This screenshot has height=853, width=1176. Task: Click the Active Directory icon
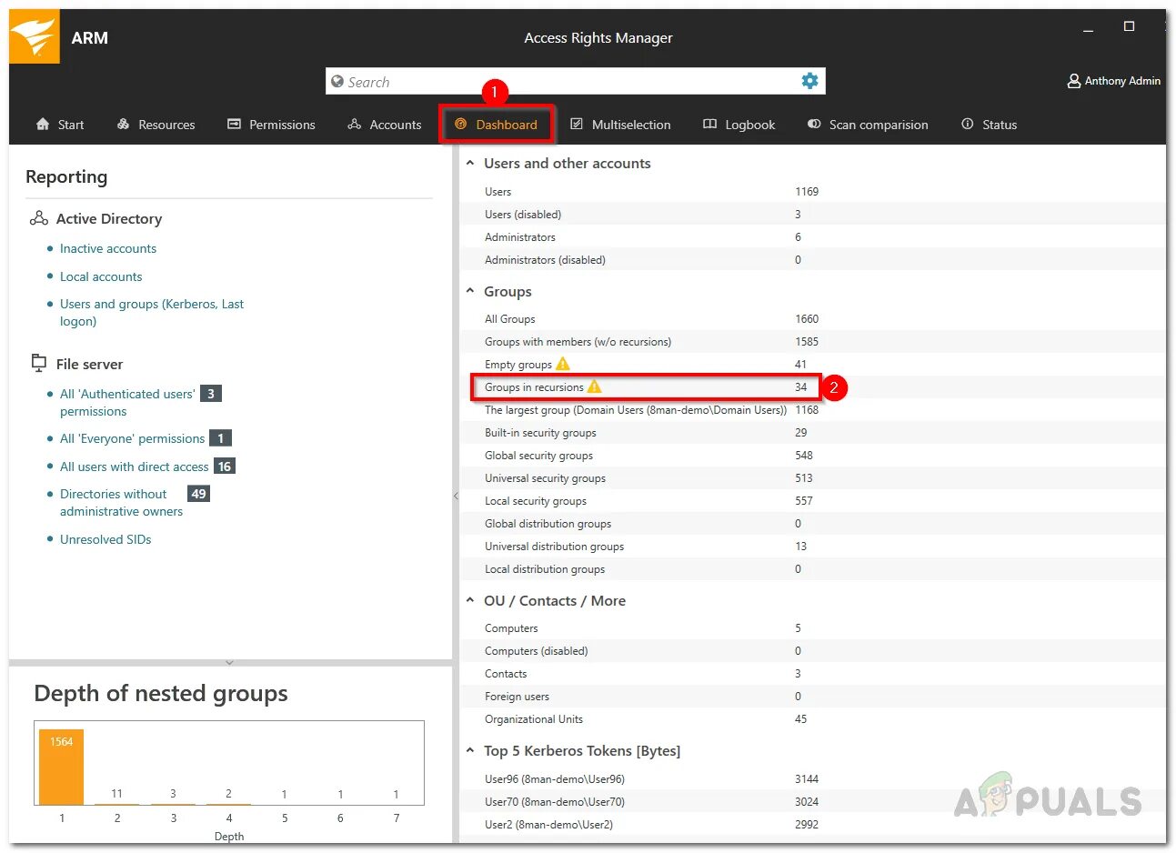coord(39,218)
